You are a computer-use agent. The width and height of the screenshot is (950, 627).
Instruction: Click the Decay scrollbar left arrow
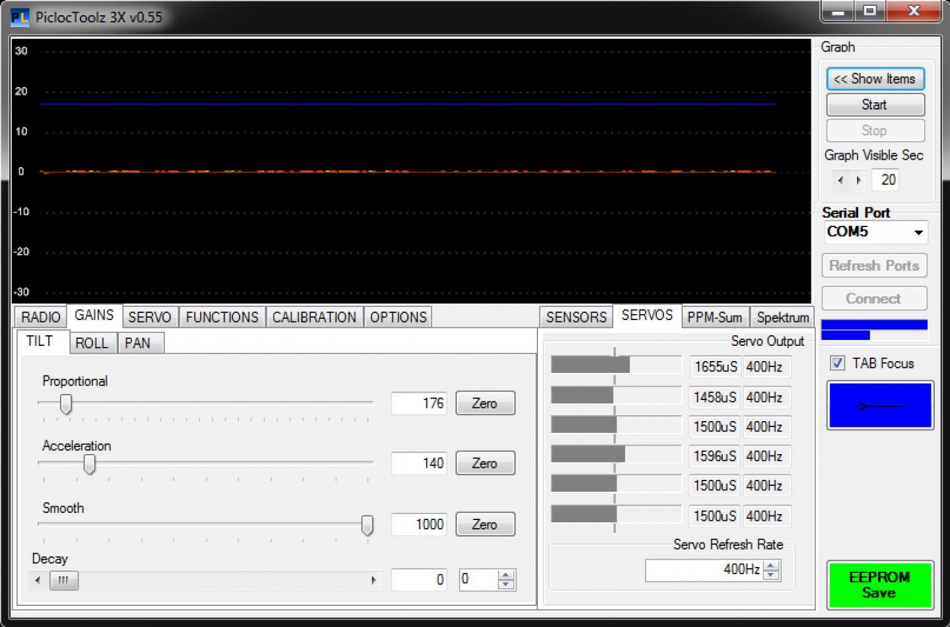tap(38, 581)
